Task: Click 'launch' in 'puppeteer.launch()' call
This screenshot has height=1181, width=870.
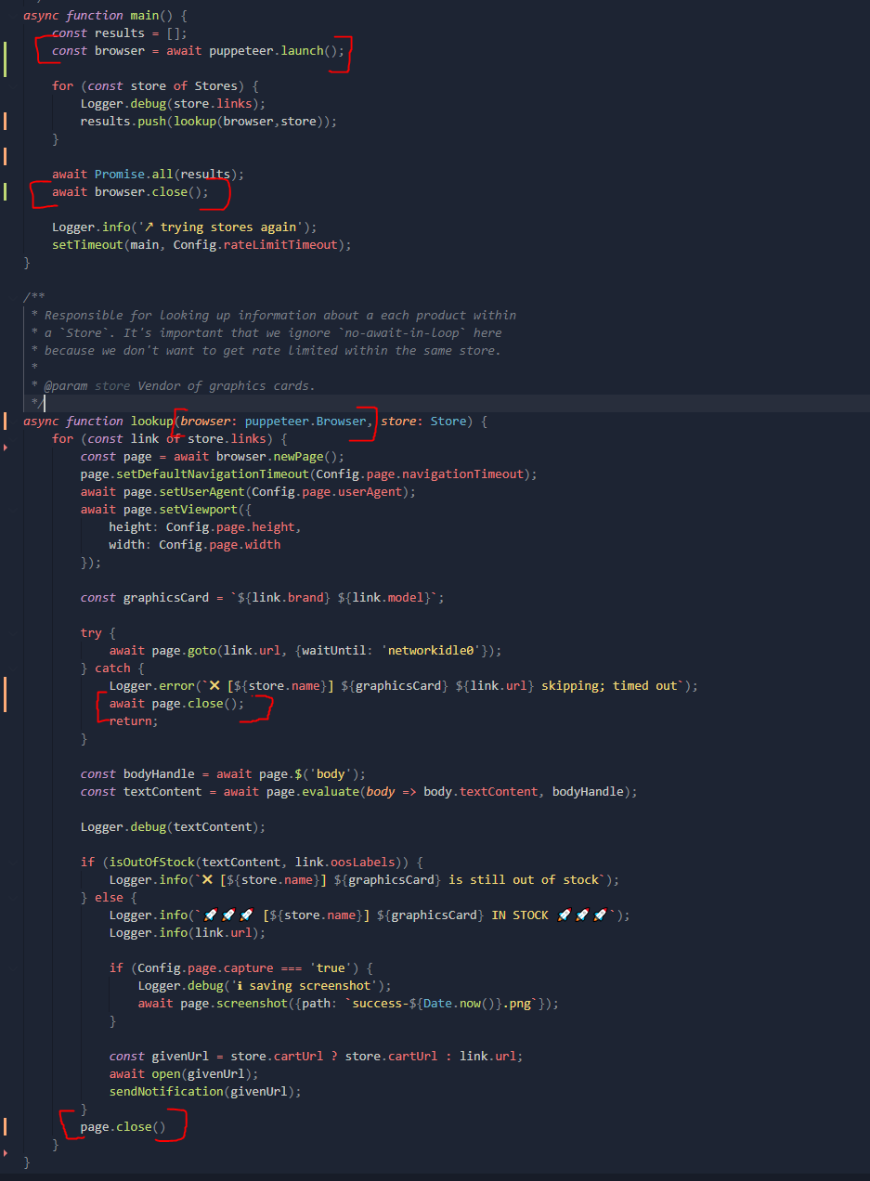Action: point(303,50)
